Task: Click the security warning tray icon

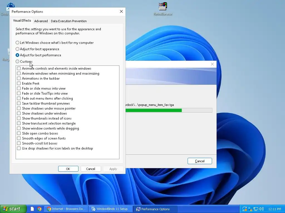Action: coord(250,209)
